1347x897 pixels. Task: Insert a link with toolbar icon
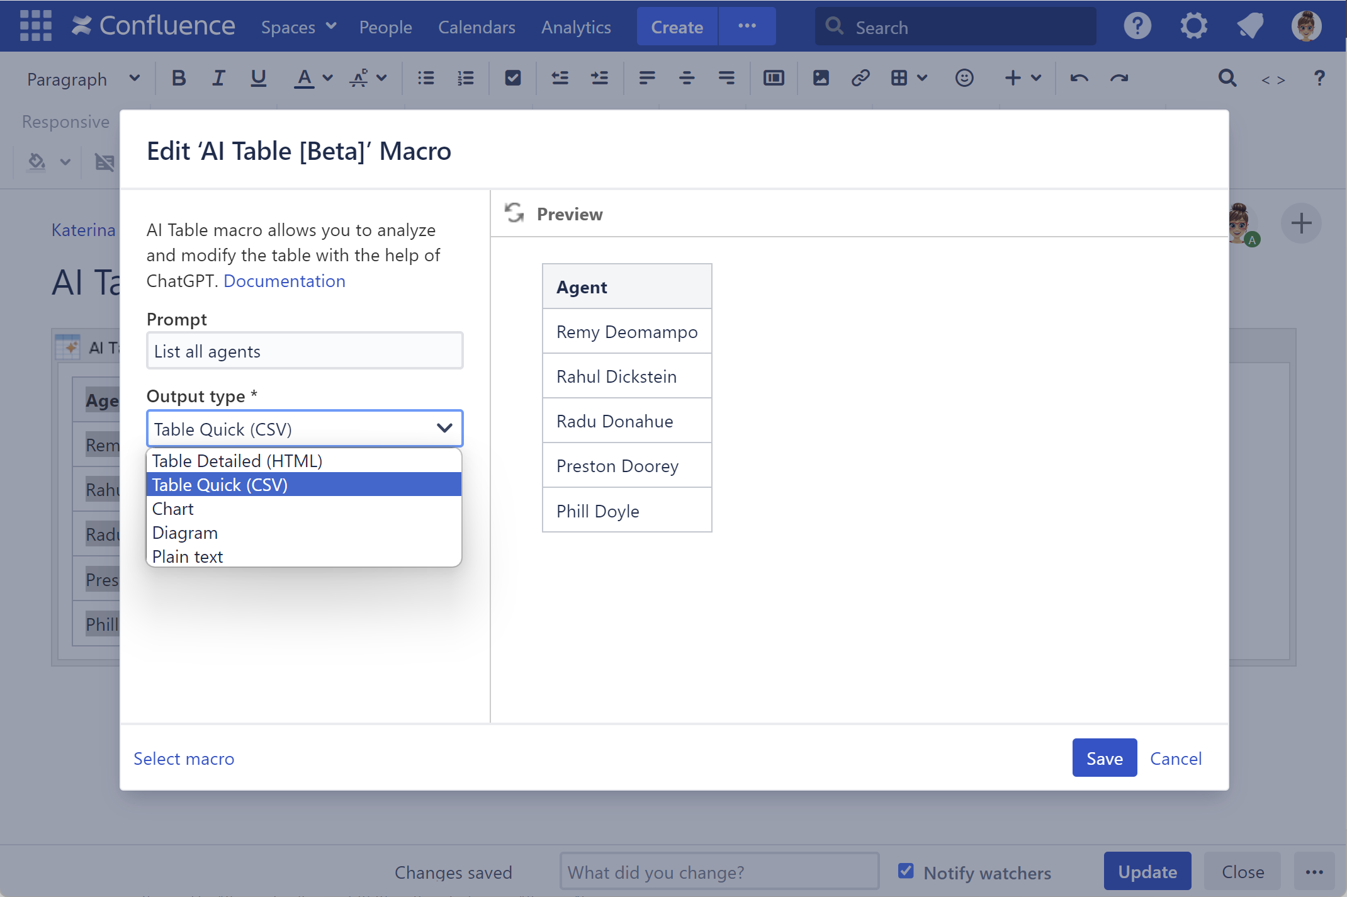(x=860, y=78)
